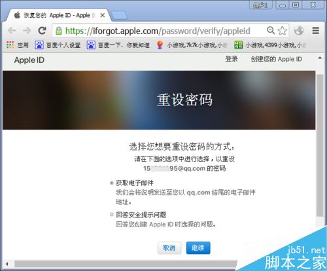The height and width of the screenshot is (271, 327).
Task: Click the 登录 sign-in link
Action: tap(232, 59)
